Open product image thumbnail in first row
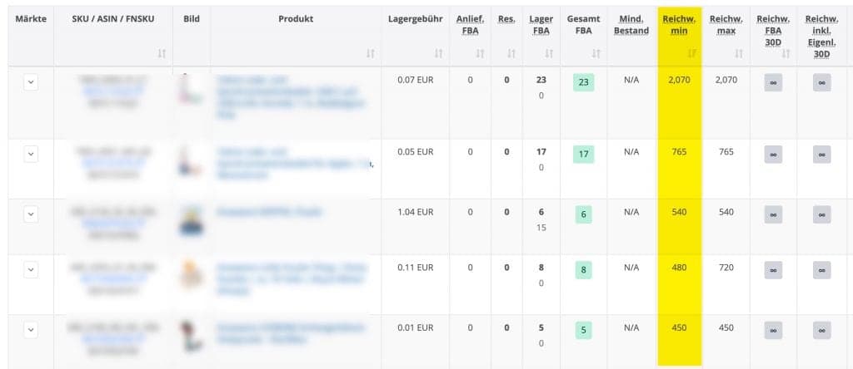Viewport: 853px width, 369px height. pyautogui.click(x=191, y=89)
